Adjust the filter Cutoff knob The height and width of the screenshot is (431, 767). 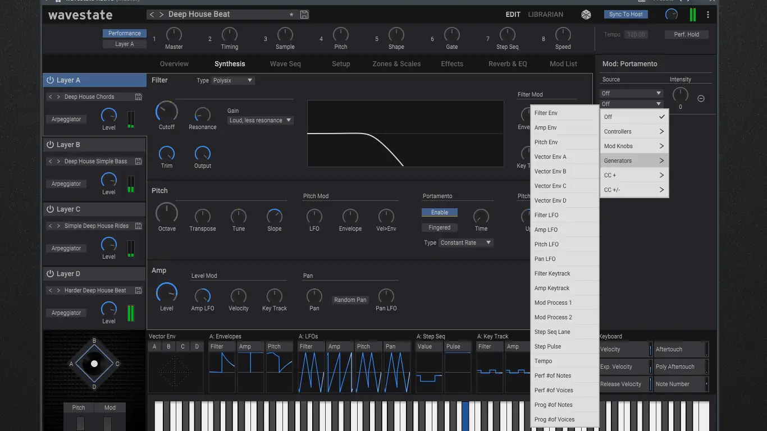(167, 112)
